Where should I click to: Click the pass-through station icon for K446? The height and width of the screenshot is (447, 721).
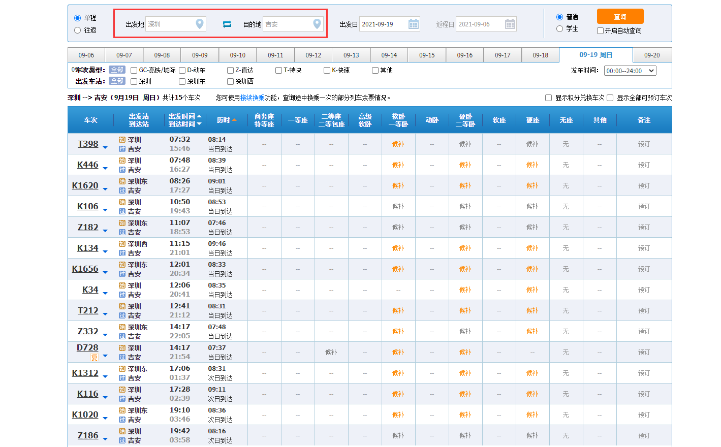point(122,170)
